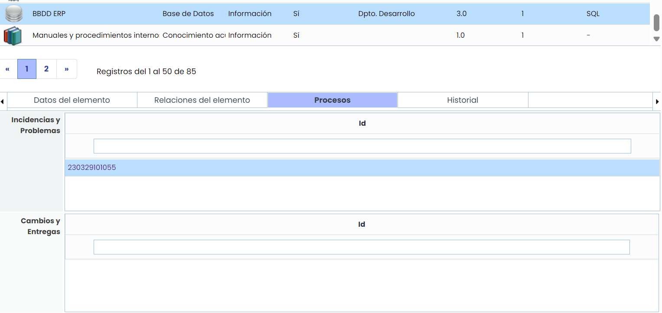Image resolution: width=662 pixels, height=313 pixels.
Task: Click the books icon for Manuales row
Action: [13, 36]
